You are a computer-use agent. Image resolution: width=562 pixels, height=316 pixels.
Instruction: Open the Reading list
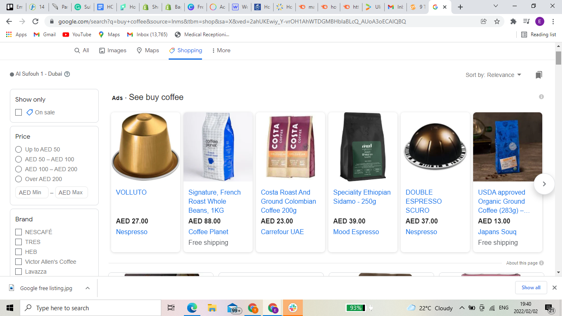coord(539,35)
